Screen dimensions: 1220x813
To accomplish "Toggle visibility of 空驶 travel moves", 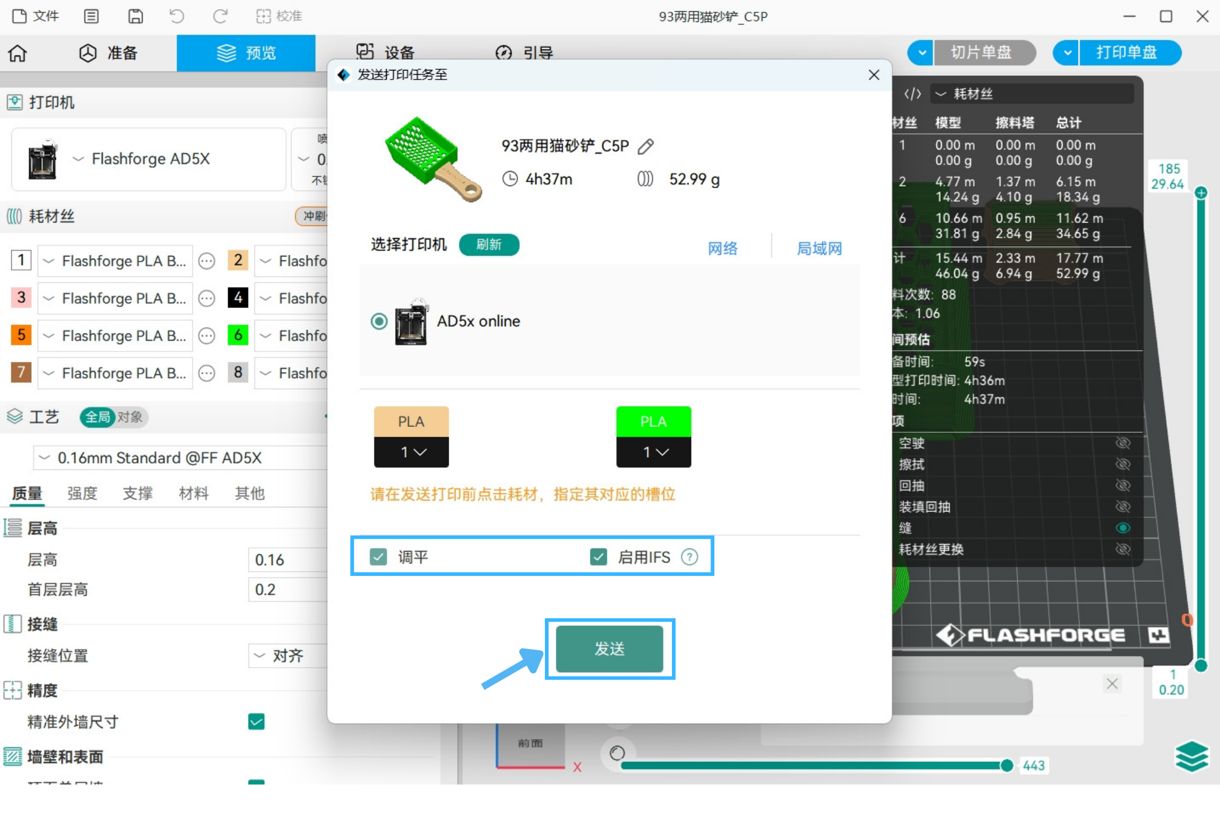I will click(1123, 443).
